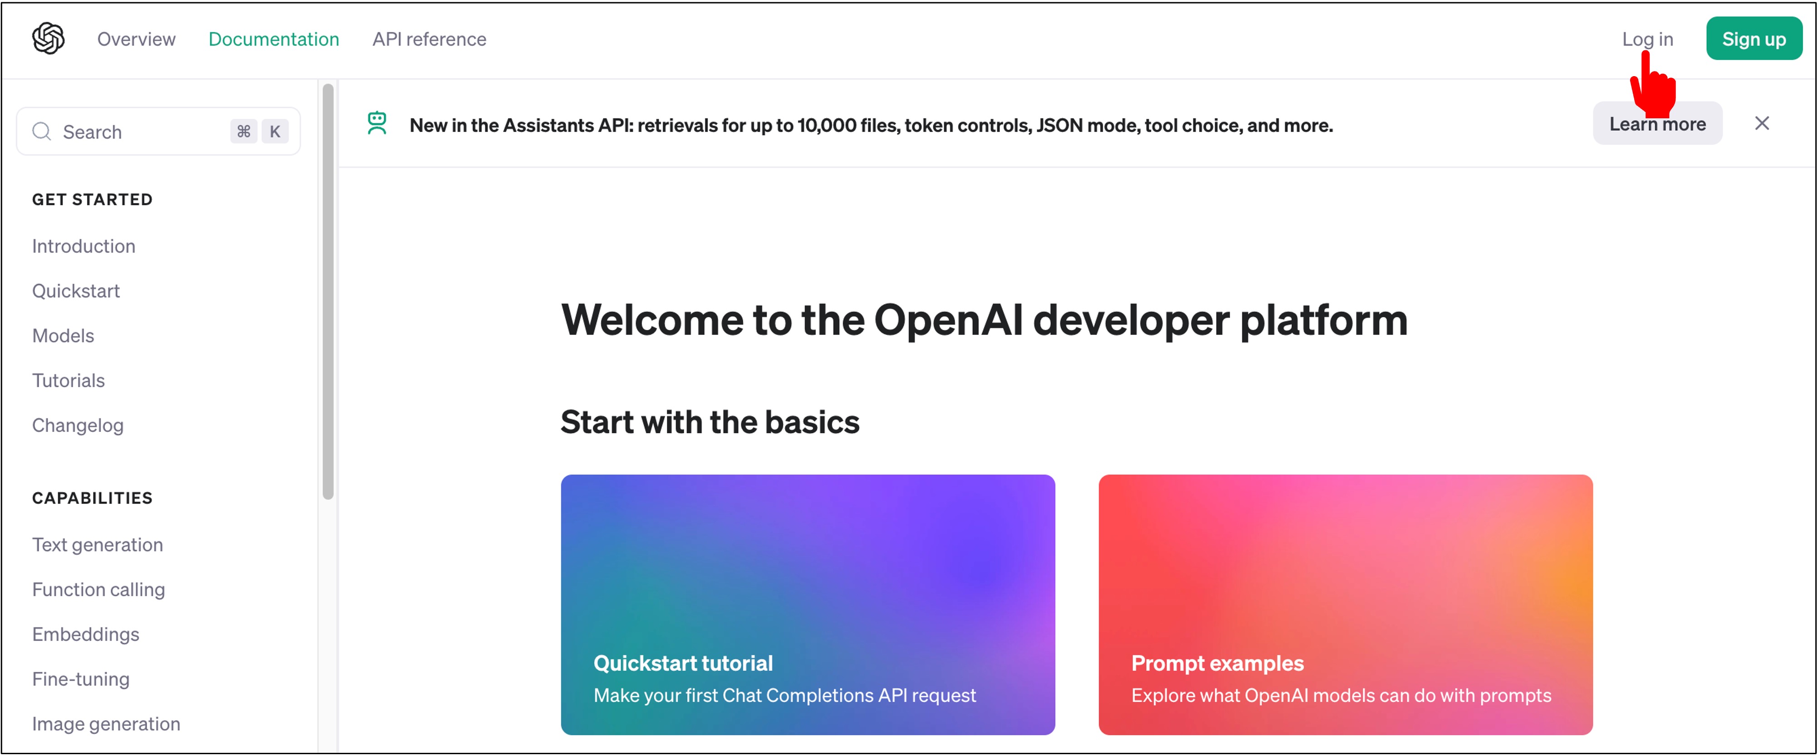Image resolution: width=1817 pixels, height=756 pixels.
Task: Open Embeddings in the sidebar
Action: pos(85,634)
